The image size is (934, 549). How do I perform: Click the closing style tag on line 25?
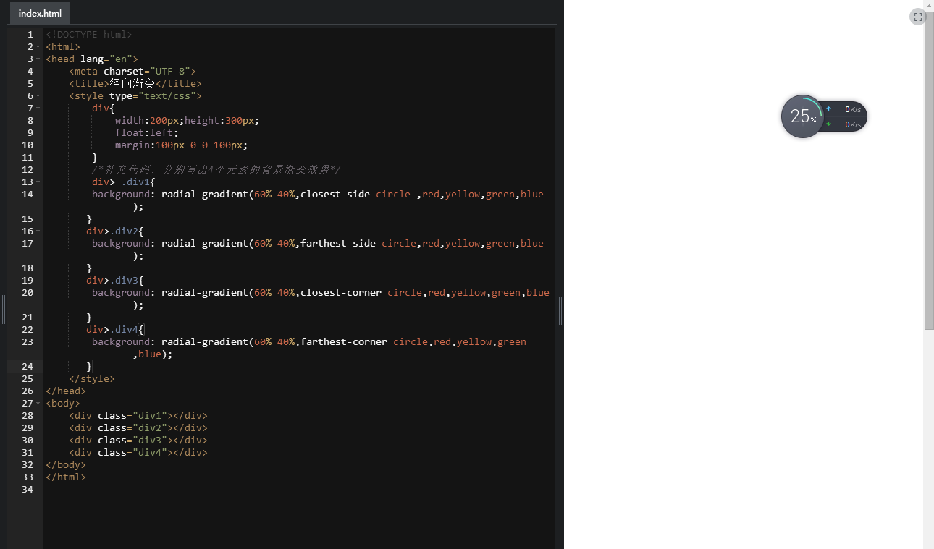(91, 379)
